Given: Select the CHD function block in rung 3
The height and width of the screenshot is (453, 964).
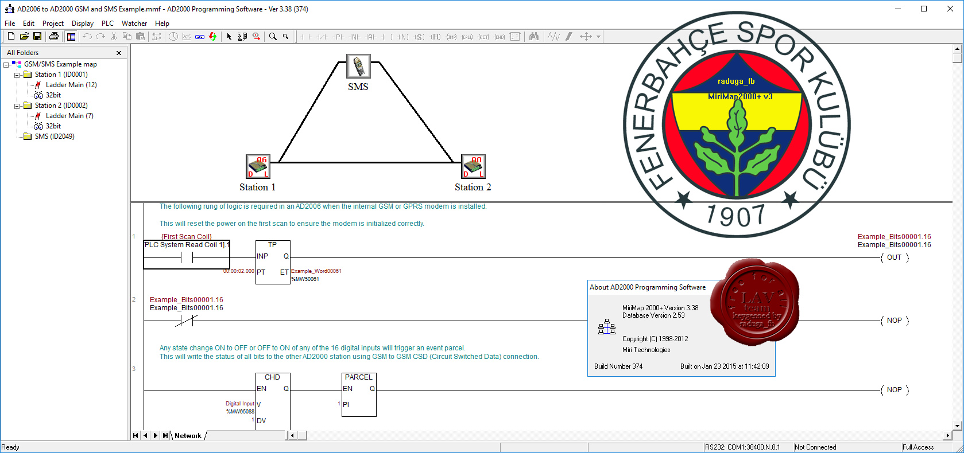Looking at the screenshot, I should pos(273,401).
